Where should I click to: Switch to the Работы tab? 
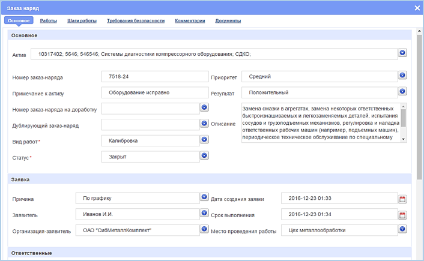[x=49, y=21]
